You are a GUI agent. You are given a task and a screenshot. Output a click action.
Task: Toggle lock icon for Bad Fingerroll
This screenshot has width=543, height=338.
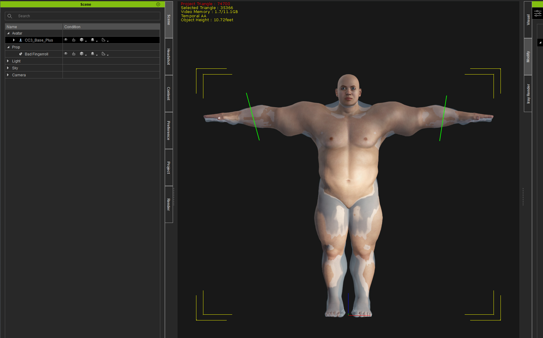click(x=74, y=54)
